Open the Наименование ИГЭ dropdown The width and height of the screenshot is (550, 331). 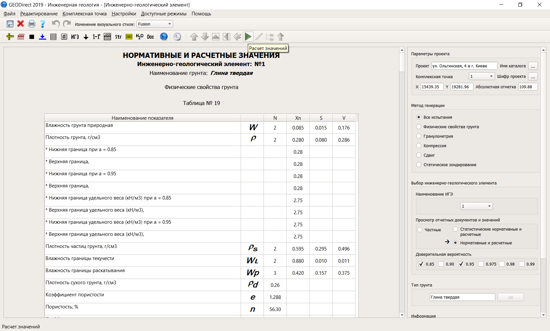point(476,206)
